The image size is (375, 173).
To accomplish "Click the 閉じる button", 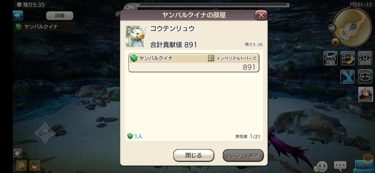I will click(194, 155).
